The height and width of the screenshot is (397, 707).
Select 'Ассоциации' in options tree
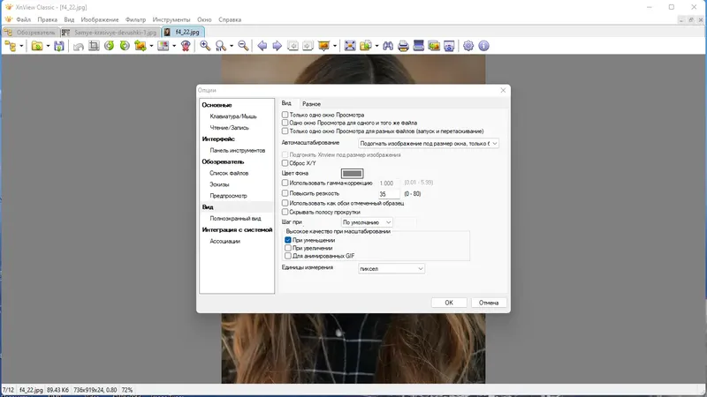[x=224, y=241]
